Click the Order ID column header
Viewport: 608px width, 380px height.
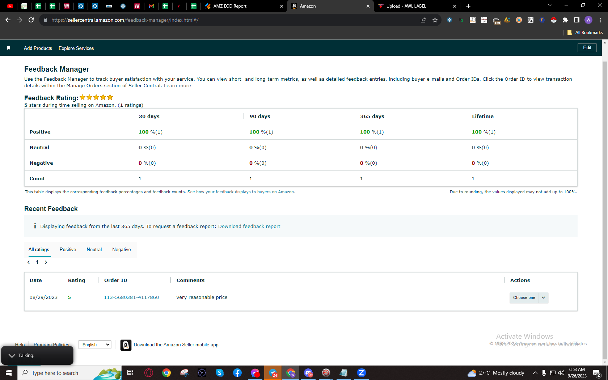tap(116, 280)
